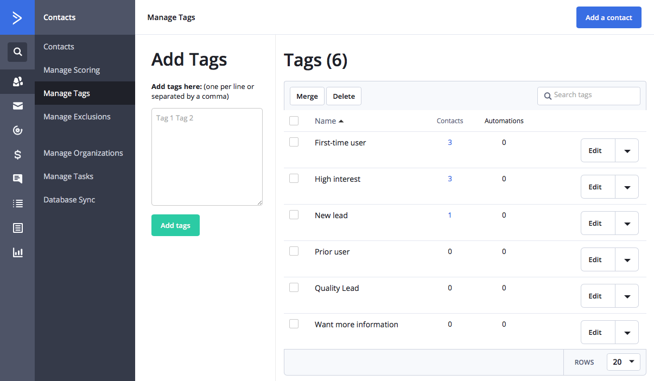Open the Deals dollar sign icon
Image resolution: width=654 pixels, height=381 pixels.
(x=17, y=155)
